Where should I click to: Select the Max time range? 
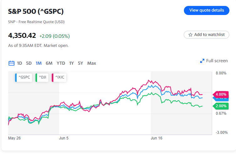coord(92,63)
